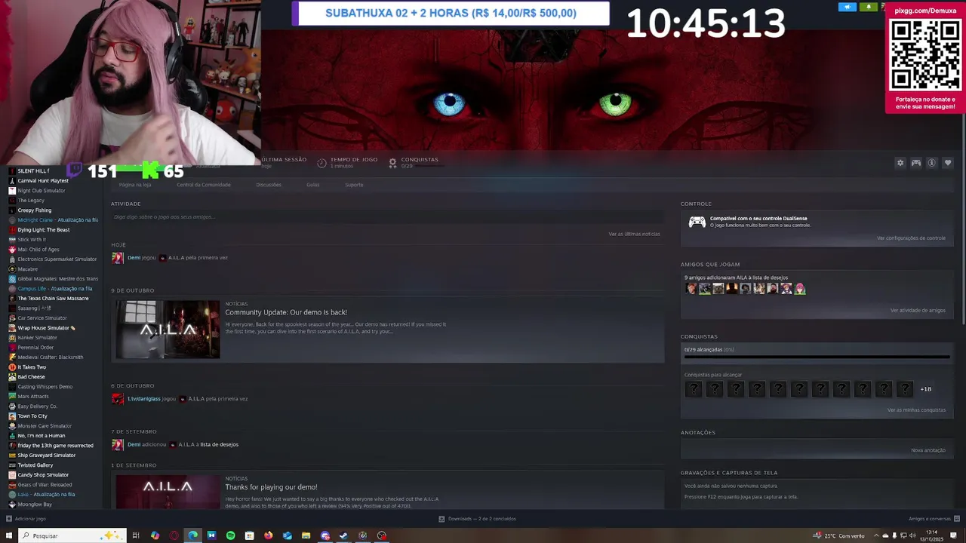Image resolution: width=966 pixels, height=543 pixels.
Task: Open 'Guias' tab
Action: (313, 185)
